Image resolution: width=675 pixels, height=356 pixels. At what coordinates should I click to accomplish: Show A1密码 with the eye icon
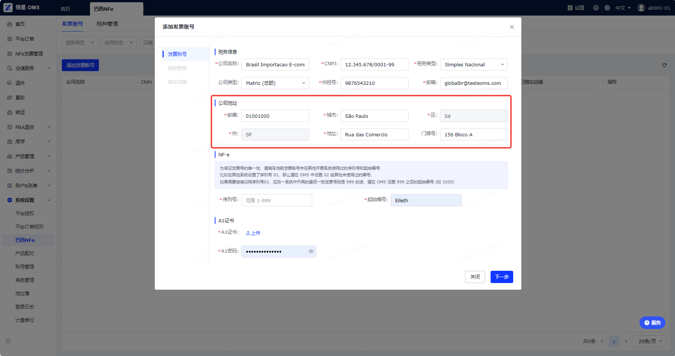[311, 252]
